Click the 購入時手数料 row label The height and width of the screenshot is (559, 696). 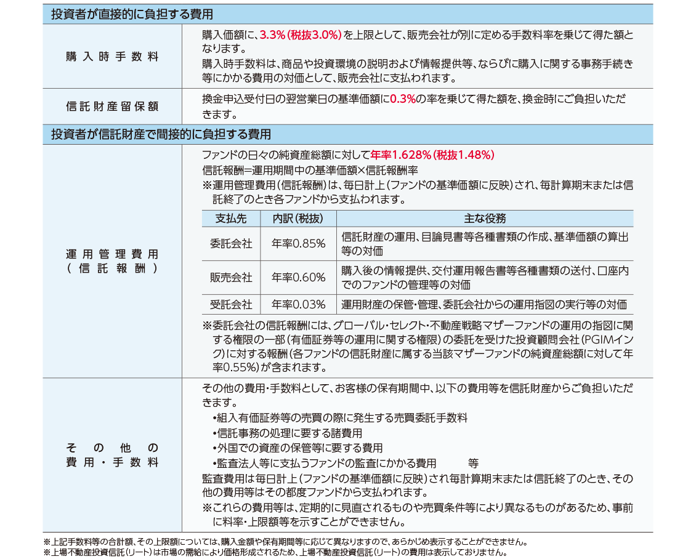(x=112, y=57)
